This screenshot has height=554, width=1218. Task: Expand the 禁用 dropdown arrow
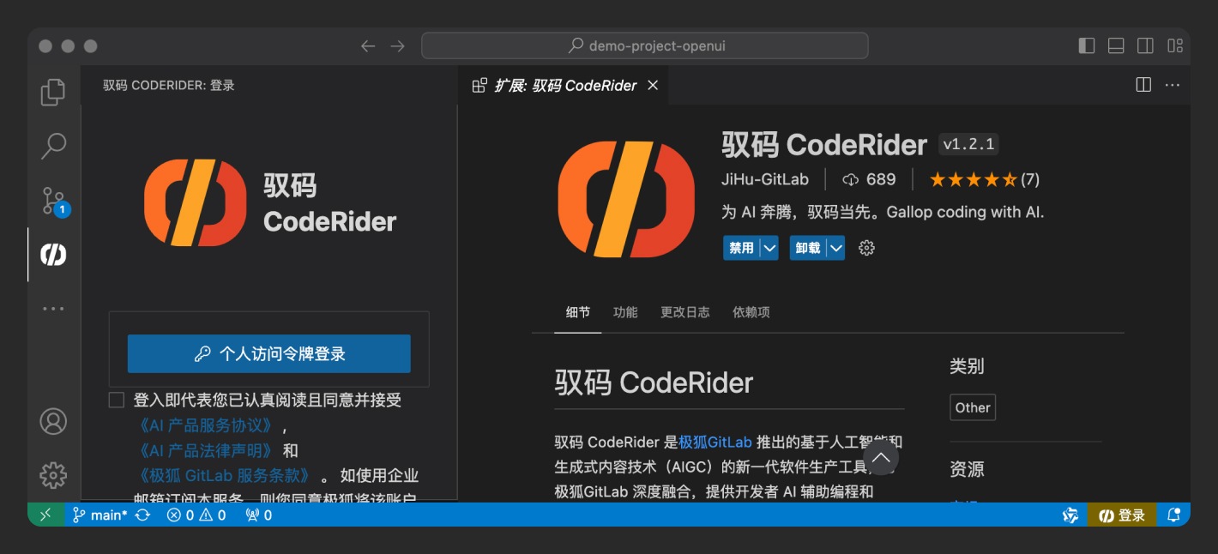pyautogui.click(x=769, y=248)
